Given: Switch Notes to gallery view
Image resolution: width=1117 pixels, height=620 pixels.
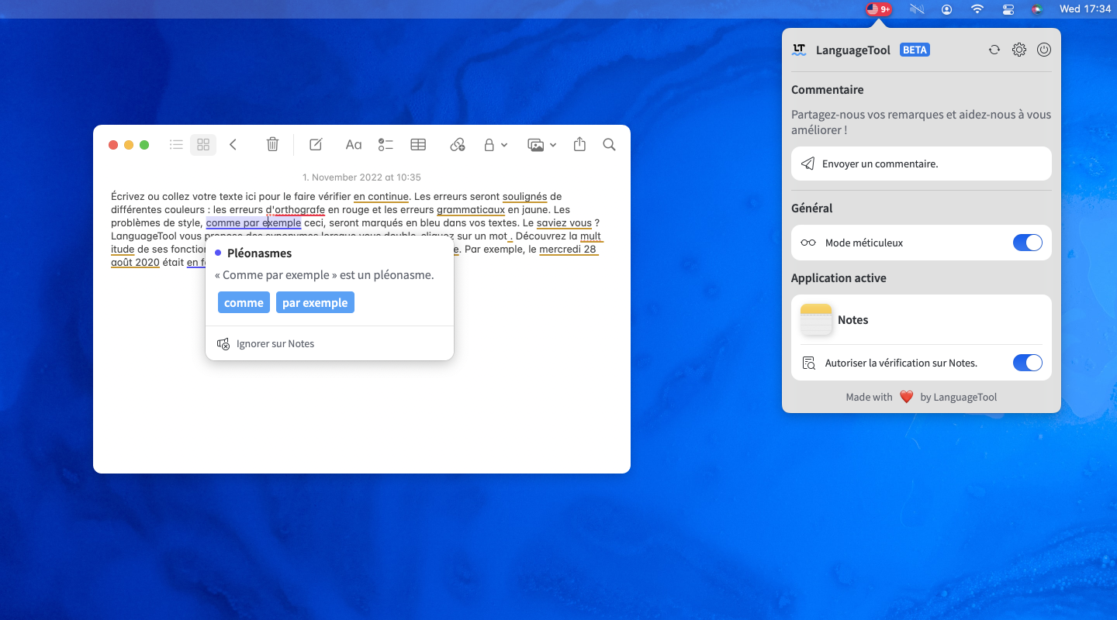Looking at the screenshot, I should click(x=203, y=145).
